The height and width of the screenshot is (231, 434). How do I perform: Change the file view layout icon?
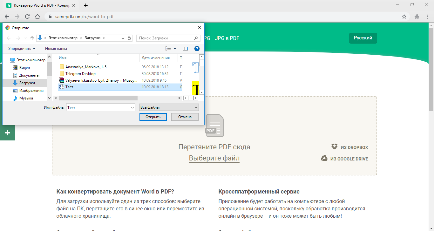(168, 49)
